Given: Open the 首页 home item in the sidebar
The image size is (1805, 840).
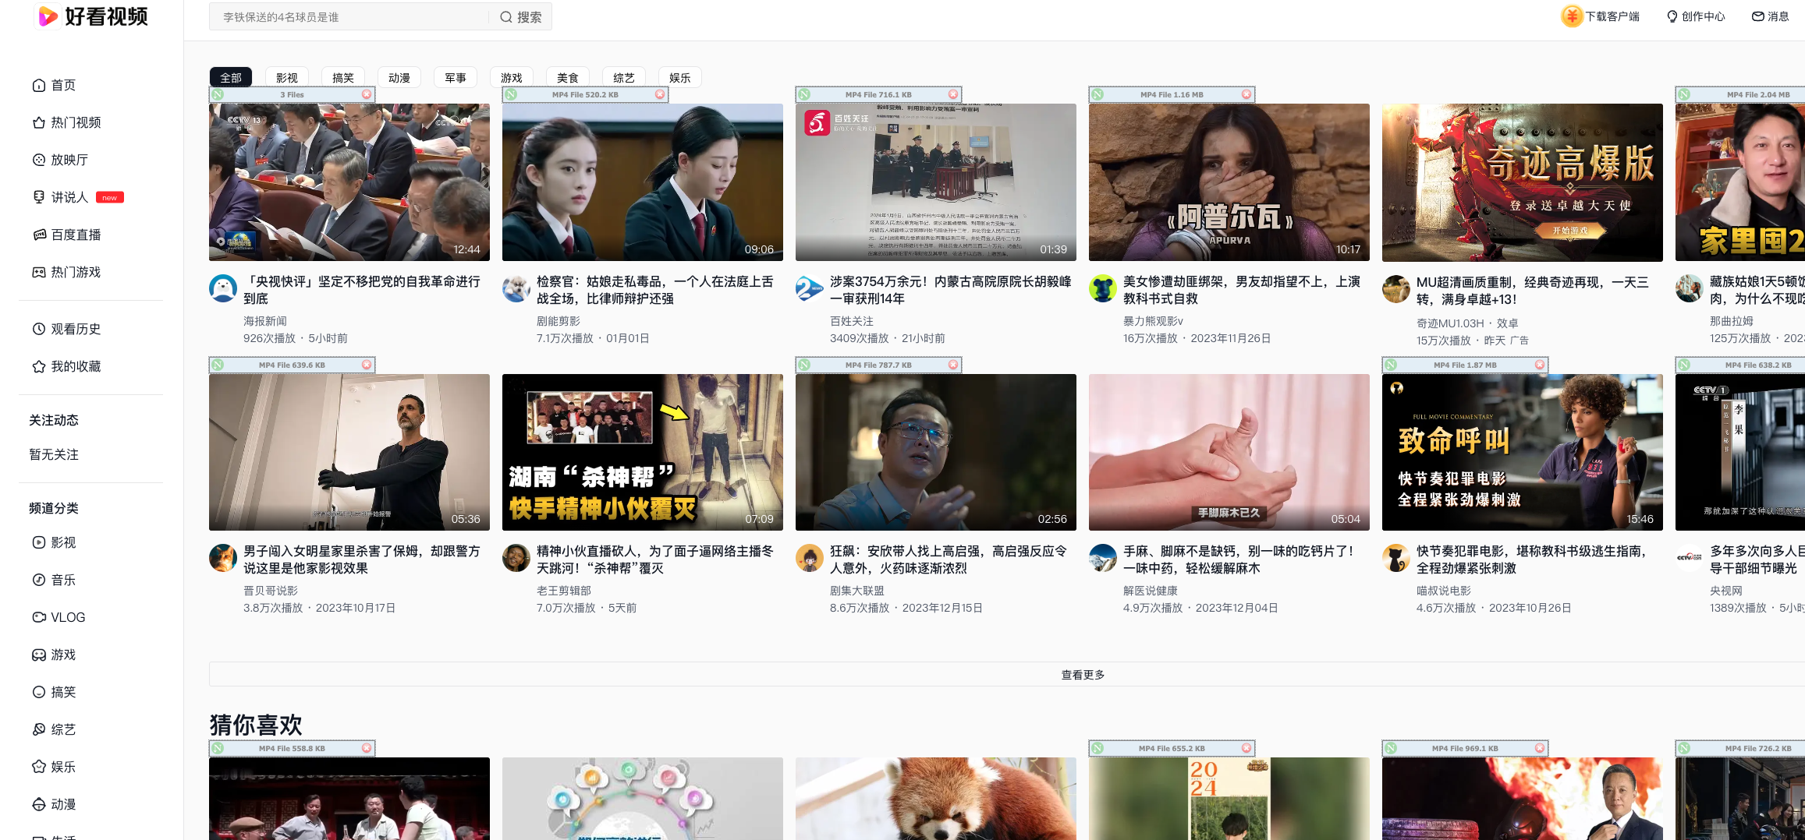Looking at the screenshot, I should [54, 85].
